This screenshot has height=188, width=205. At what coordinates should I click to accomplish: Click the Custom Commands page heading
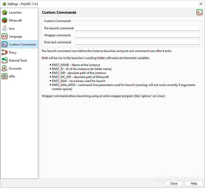(59, 12)
